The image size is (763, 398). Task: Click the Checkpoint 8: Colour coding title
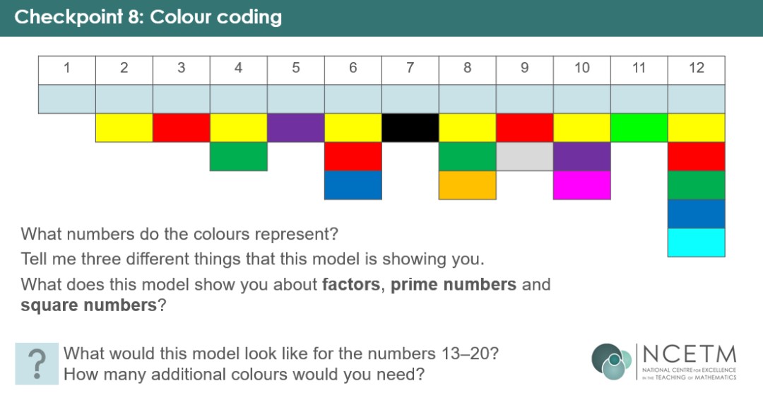click(148, 17)
